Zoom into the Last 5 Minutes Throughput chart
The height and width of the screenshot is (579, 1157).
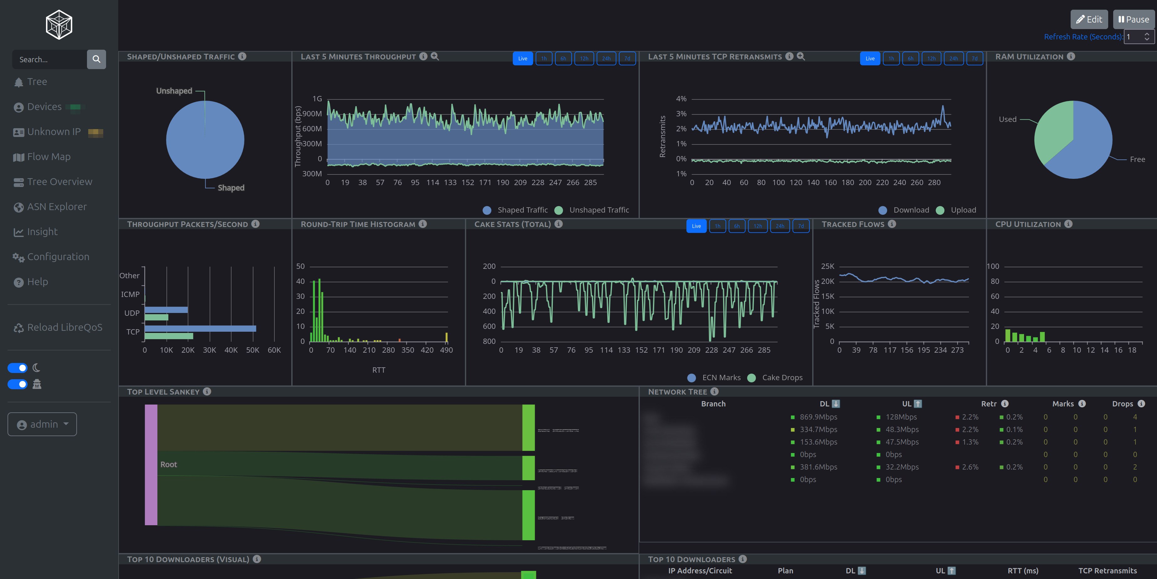tap(435, 56)
